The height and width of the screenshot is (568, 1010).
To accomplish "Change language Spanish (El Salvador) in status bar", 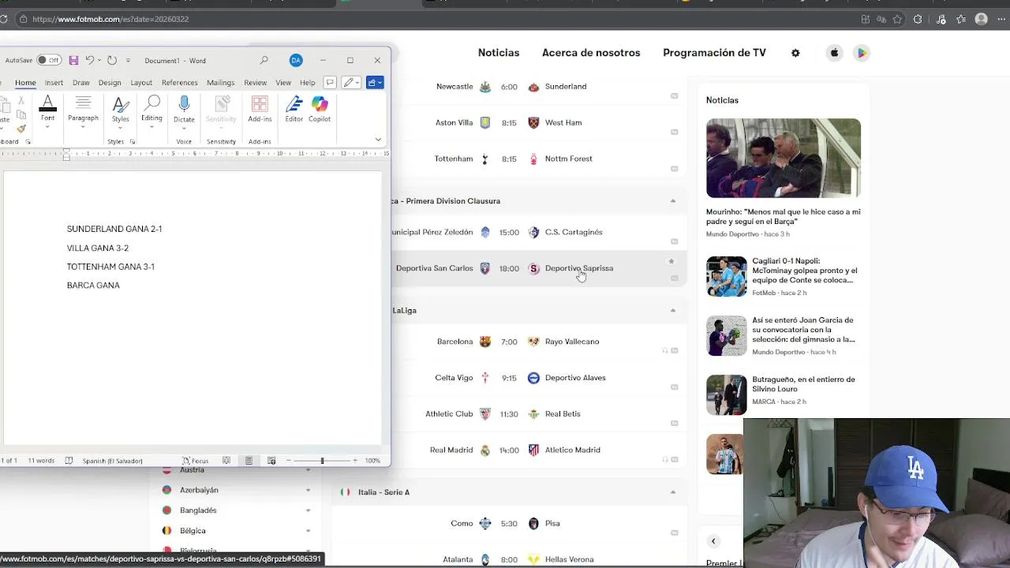I will point(112,461).
